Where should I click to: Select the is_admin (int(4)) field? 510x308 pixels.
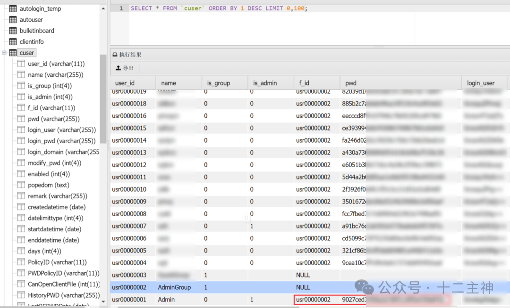click(50, 97)
